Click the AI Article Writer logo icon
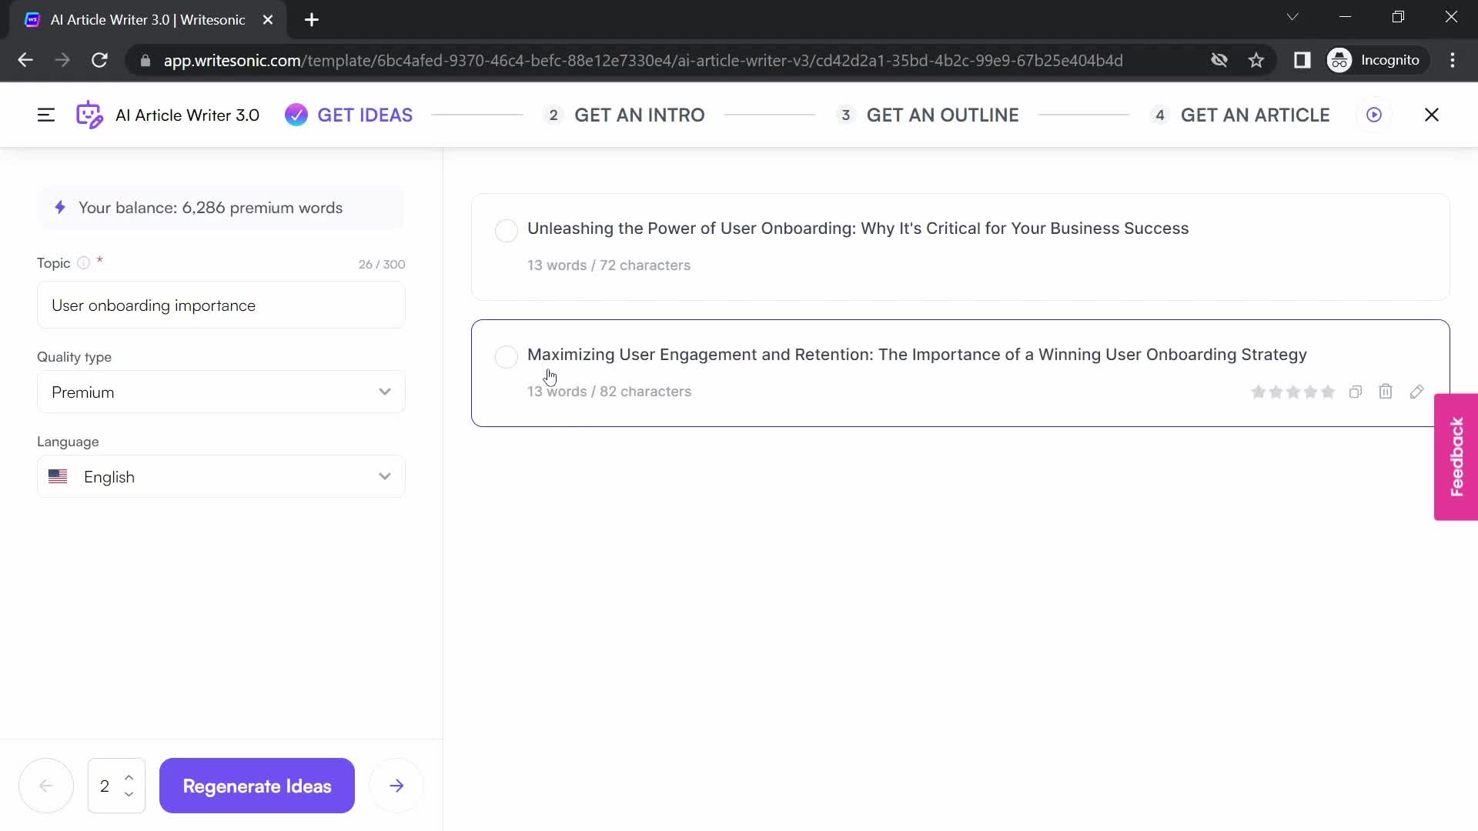 tap(89, 115)
